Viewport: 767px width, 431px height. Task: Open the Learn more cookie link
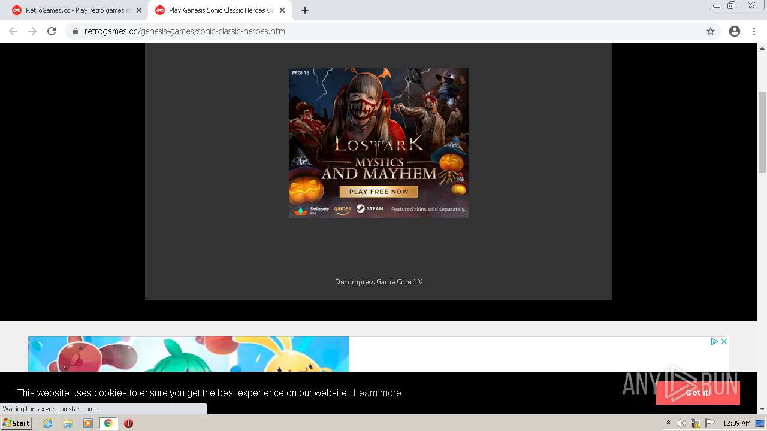pyautogui.click(x=377, y=393)
